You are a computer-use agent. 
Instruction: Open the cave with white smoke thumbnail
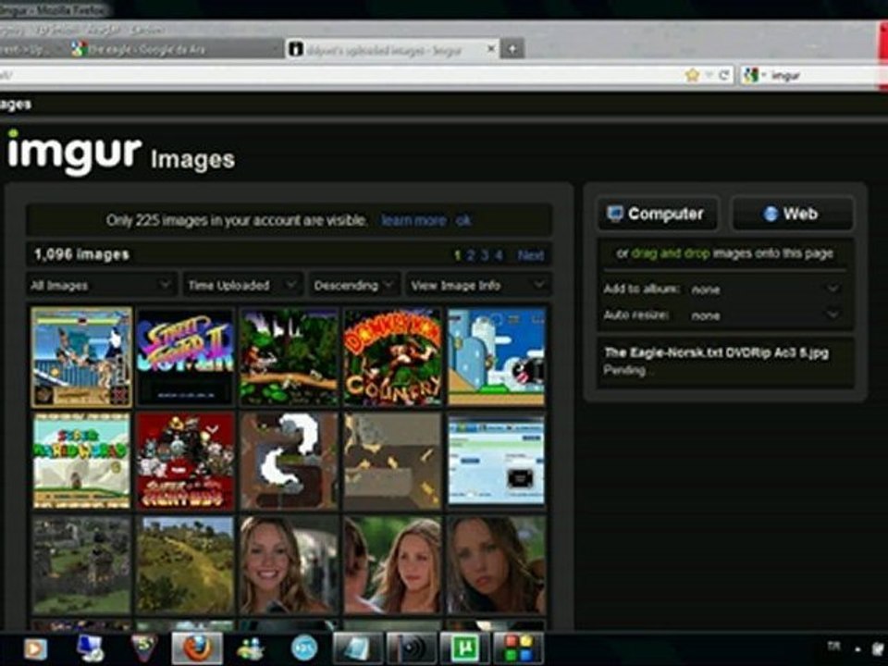[x=289, y=461]
